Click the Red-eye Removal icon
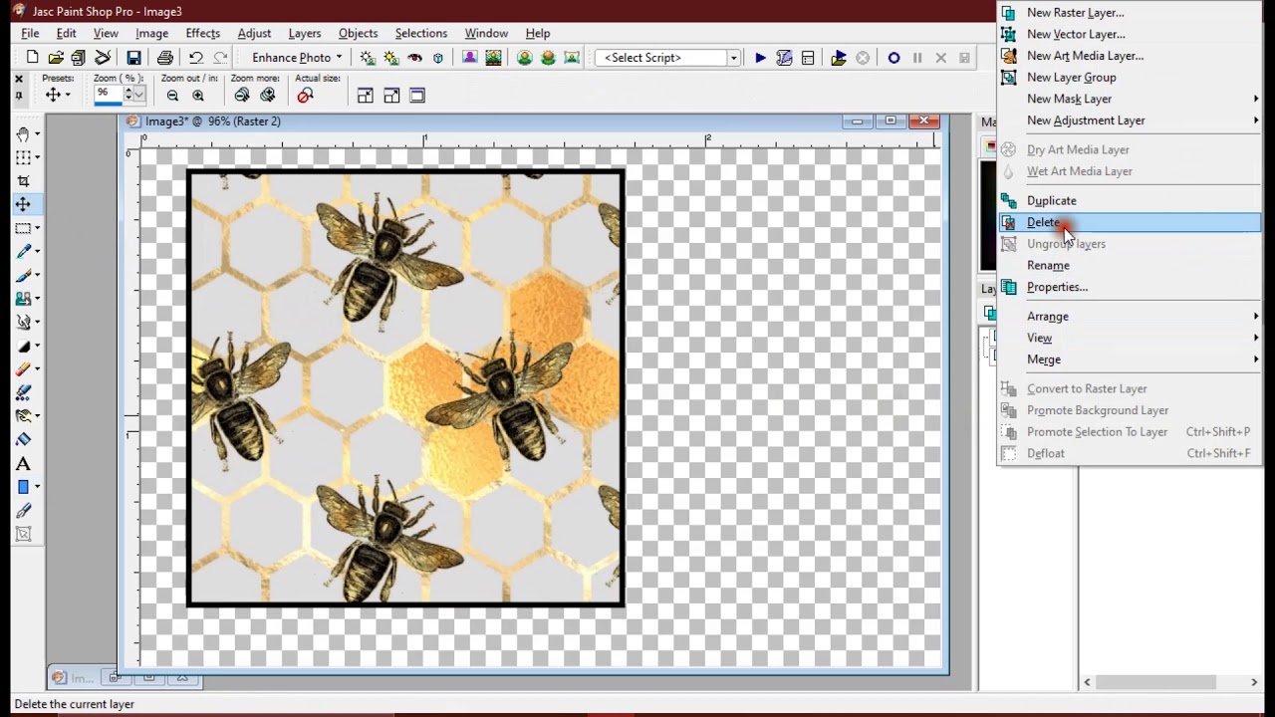Viewport: 1275px width, 717px height. tap(415, 58)
